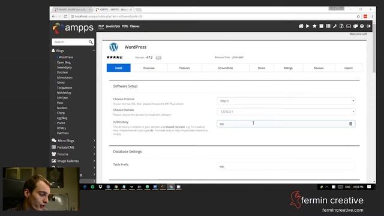Click the Edge icon in the taskbar

[85, 187]
